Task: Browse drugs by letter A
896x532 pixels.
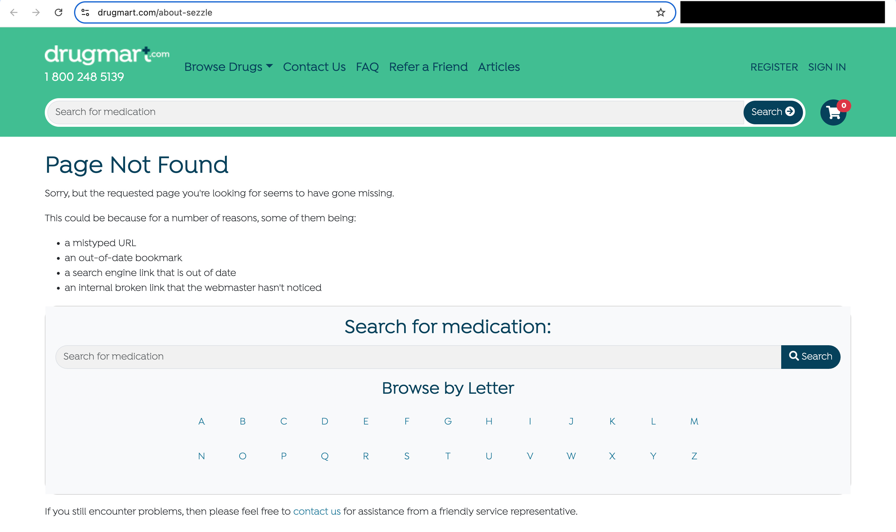Action: point(202,422)
